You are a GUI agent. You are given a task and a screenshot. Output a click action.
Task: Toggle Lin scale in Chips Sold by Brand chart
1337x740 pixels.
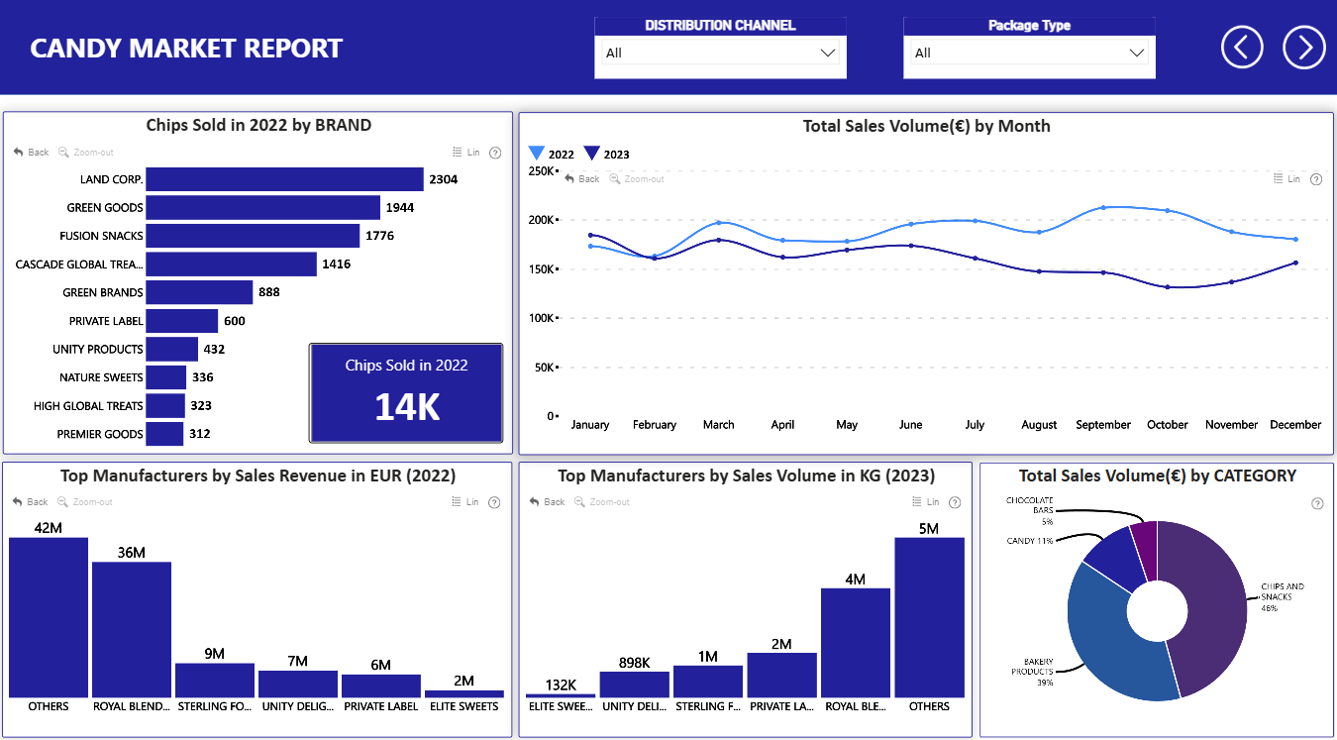pyautogui.click(x=465, y=153)
